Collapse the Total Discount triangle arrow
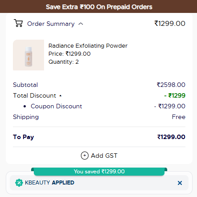The image size is (197, 197). pos(60,96)
